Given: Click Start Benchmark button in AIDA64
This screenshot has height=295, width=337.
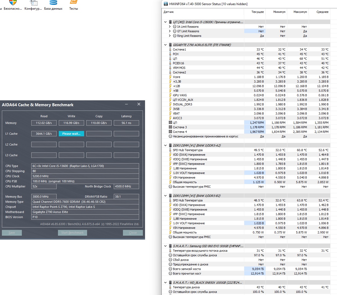Looking at the screenshot, I should point(72,233).
